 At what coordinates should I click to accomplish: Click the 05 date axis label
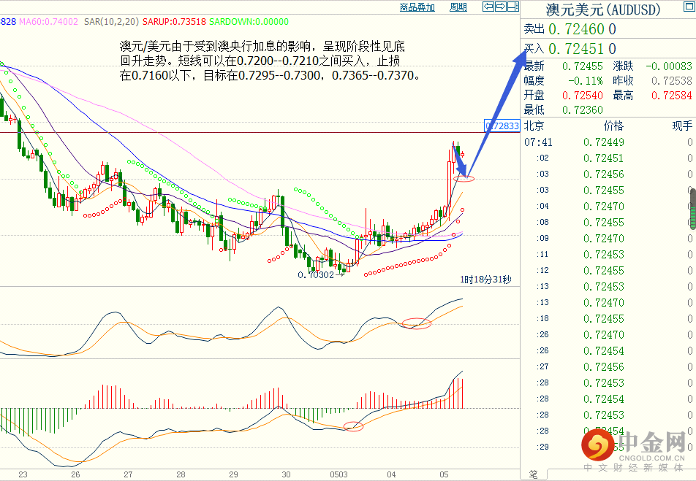coord(444,474)
